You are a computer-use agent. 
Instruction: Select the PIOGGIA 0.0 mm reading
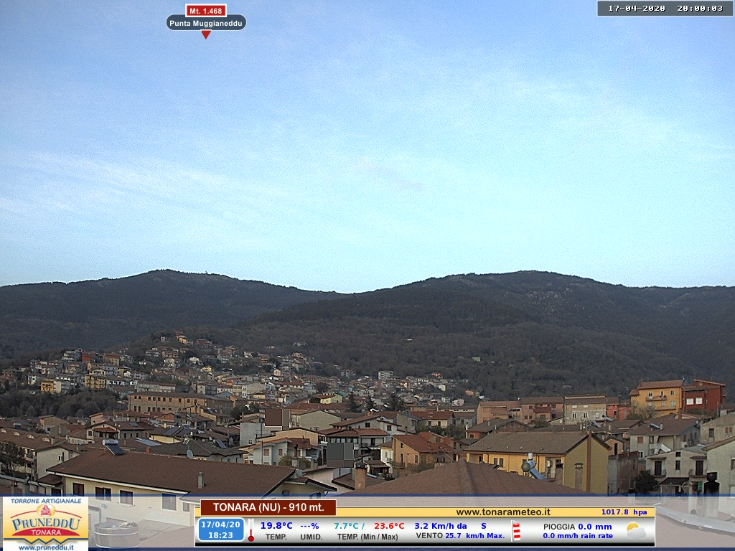[x=578, y=527]
